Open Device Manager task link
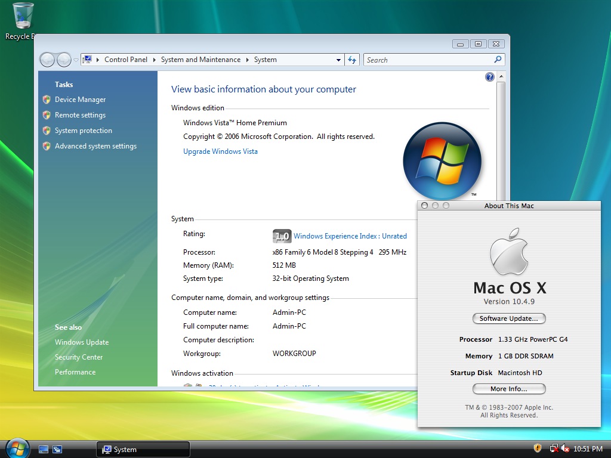Viewport: 611px width, 458px height. point(81,100)
